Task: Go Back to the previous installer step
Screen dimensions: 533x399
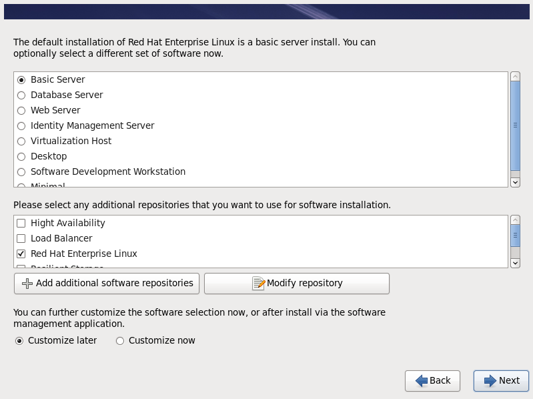Action: coord(432,380)
